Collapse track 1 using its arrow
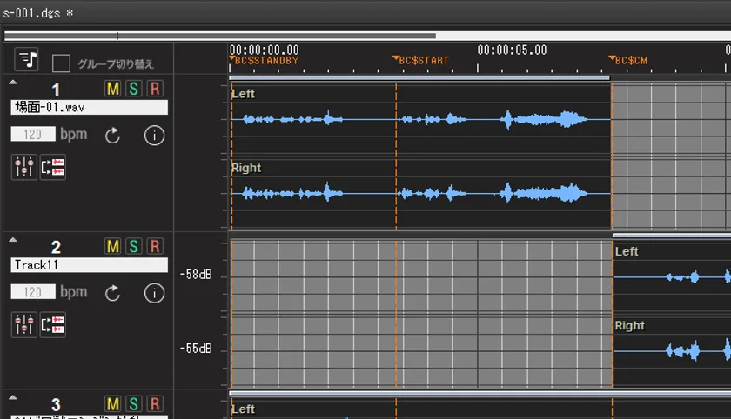The height and width of the screenshot is (419, 731). coord(13,83)
